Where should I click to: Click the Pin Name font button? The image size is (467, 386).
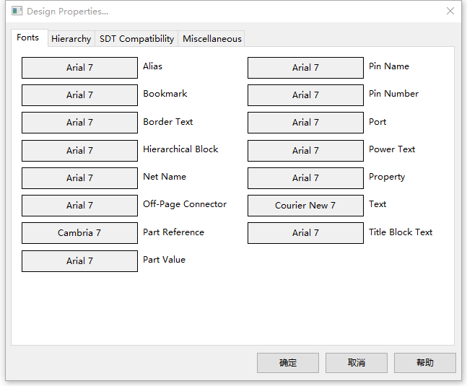(x=305, y=68)
